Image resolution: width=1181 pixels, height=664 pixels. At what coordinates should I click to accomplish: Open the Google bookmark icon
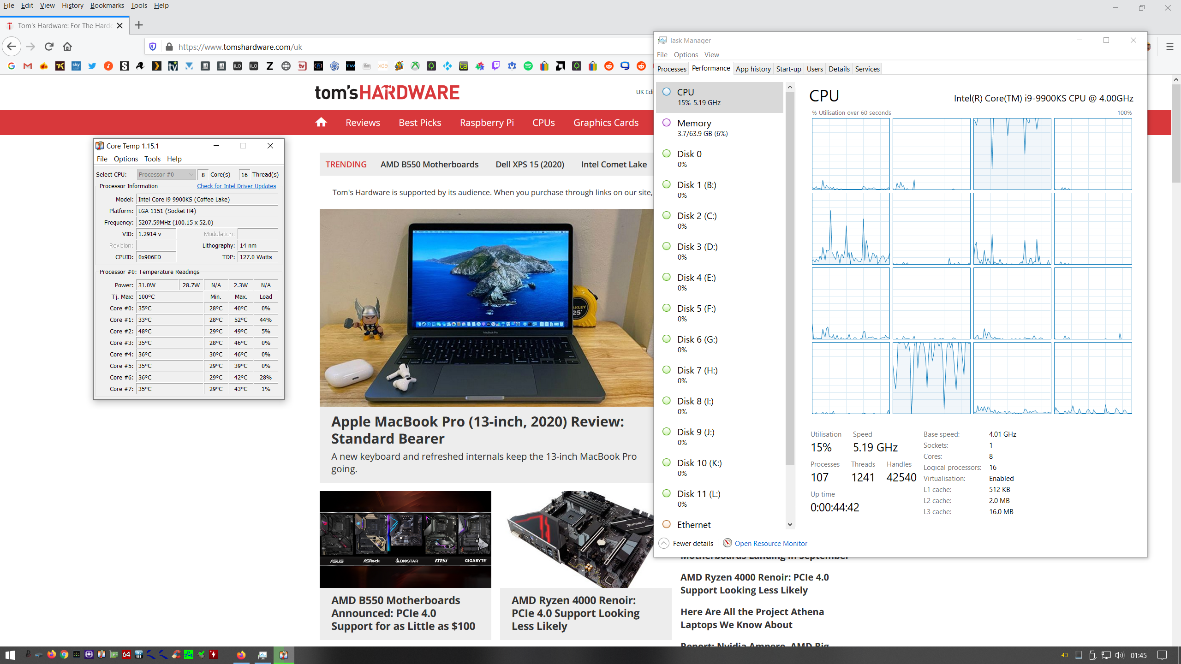(12, 66)
